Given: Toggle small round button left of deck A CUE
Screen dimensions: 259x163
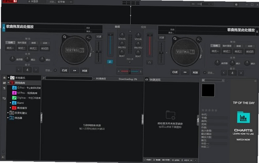Looking at the screenshot, I should 55,70.
